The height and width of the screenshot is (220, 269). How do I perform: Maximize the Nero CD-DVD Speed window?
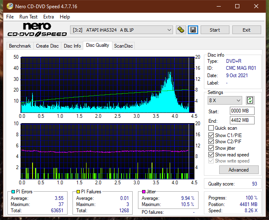tap(237, 6)
